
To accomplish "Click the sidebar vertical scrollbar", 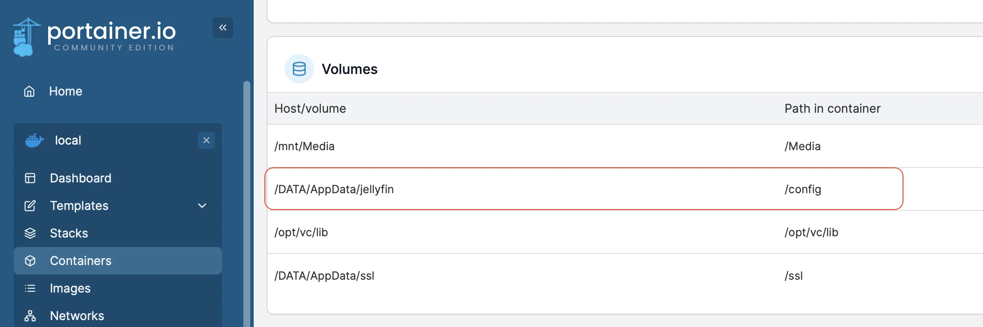I will point(246,194).
